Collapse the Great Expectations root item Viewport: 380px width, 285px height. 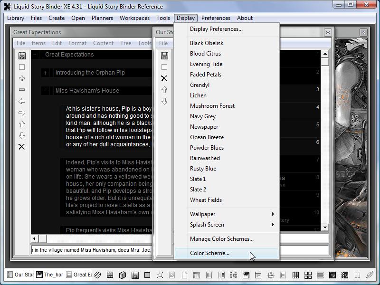(x=35, y=55)
